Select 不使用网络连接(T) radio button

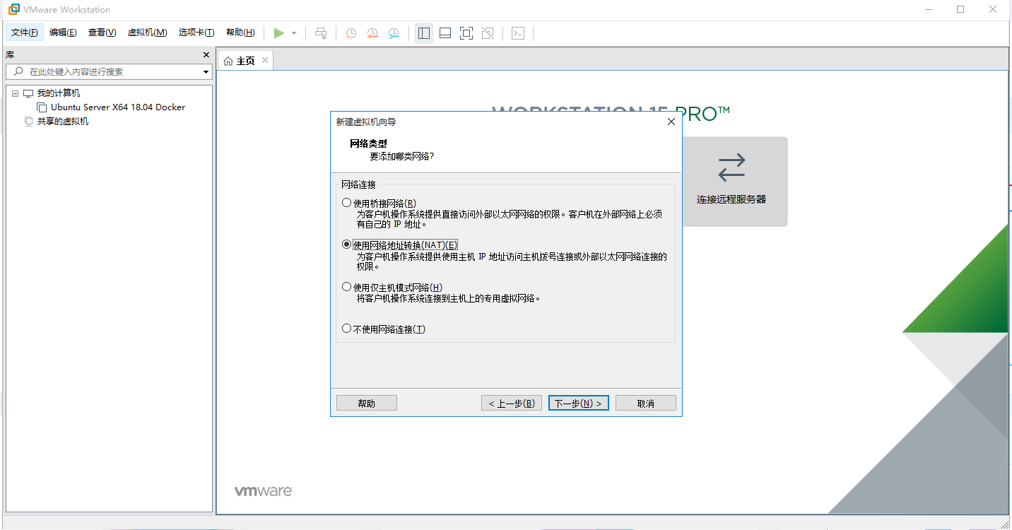[x=346, y=329]
